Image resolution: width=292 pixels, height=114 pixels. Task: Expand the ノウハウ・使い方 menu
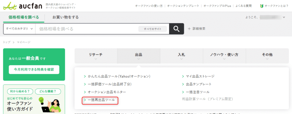224,56
